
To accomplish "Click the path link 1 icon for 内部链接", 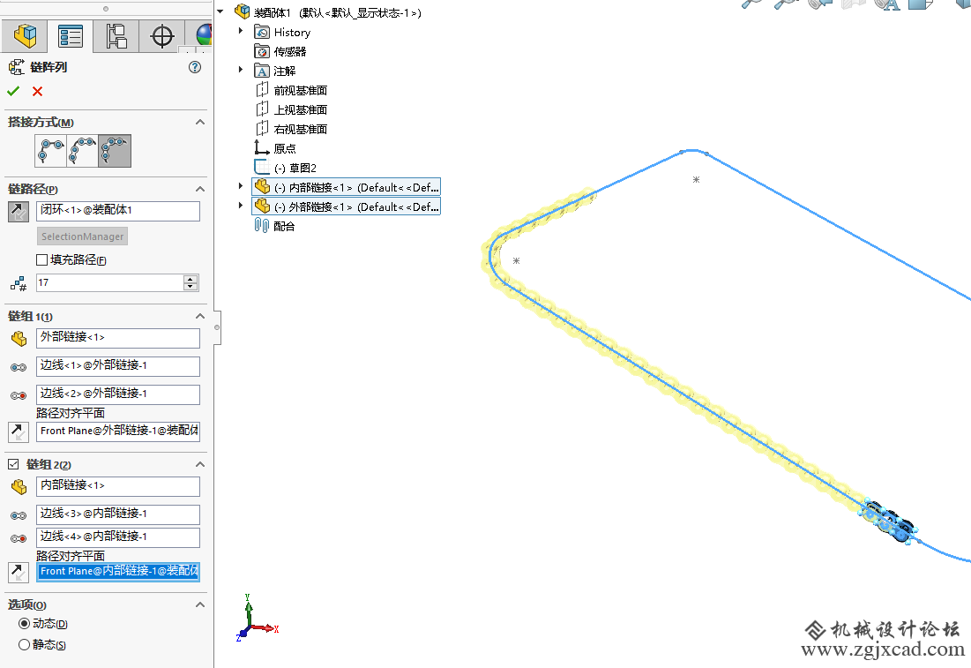I will [x=19, y=515].
